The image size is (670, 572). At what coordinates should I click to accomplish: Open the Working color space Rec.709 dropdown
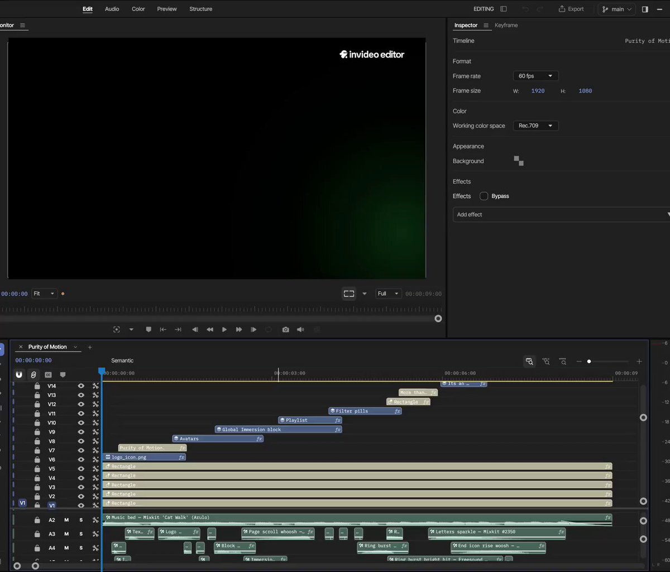pyautogui.click(x=535, y=126)
